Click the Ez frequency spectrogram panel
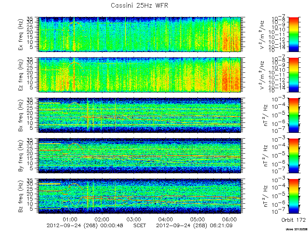 (140, 75)
